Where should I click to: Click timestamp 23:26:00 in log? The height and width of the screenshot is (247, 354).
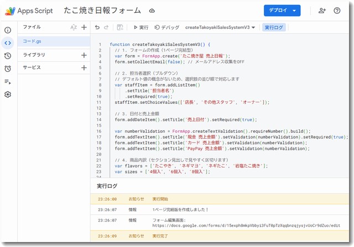107,199
